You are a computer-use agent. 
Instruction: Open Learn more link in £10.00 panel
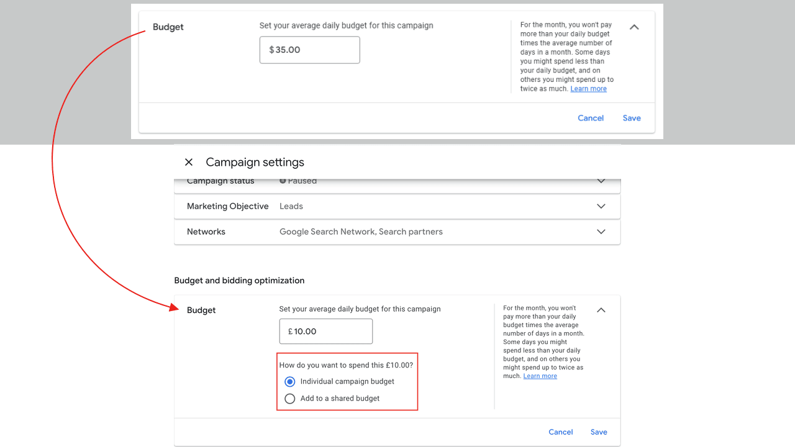[540, 376]
